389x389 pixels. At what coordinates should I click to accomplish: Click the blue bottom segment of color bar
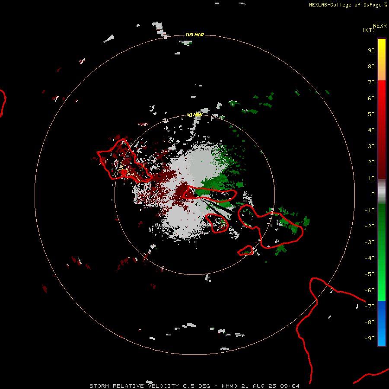(382, 323)
